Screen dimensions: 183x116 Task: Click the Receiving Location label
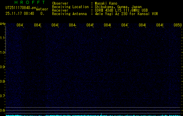70,7
